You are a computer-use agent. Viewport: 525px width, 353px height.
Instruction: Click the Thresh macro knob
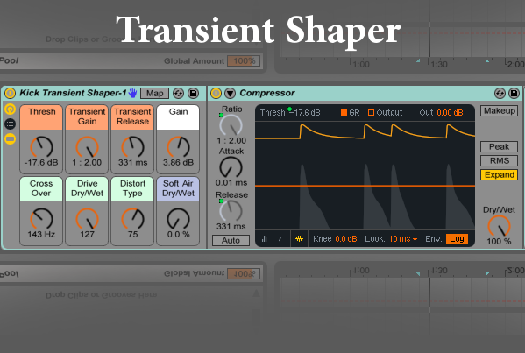point(41,147)
